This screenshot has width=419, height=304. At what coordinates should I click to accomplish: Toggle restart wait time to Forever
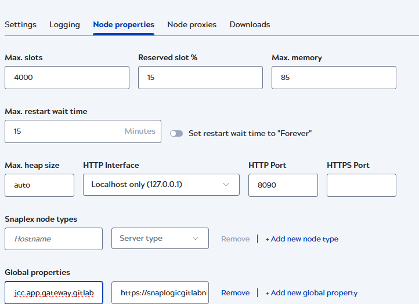[x=176, y=133]
